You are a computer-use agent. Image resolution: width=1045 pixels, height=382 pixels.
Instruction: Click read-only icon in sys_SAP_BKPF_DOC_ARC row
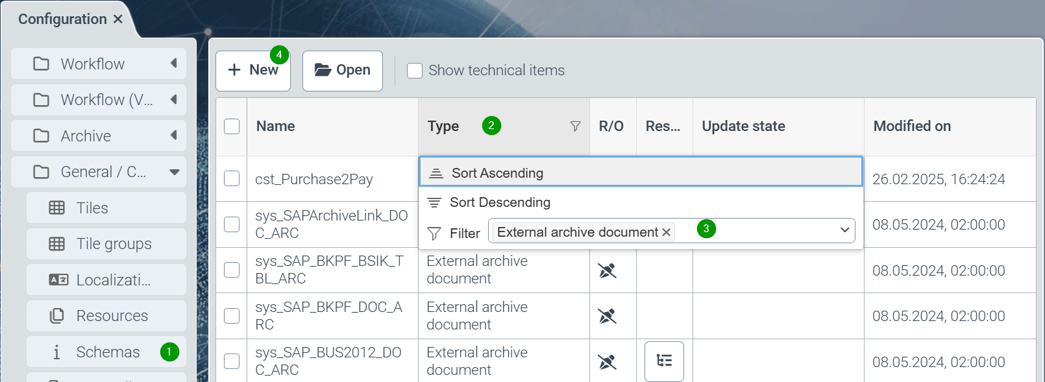coord(607,316)
